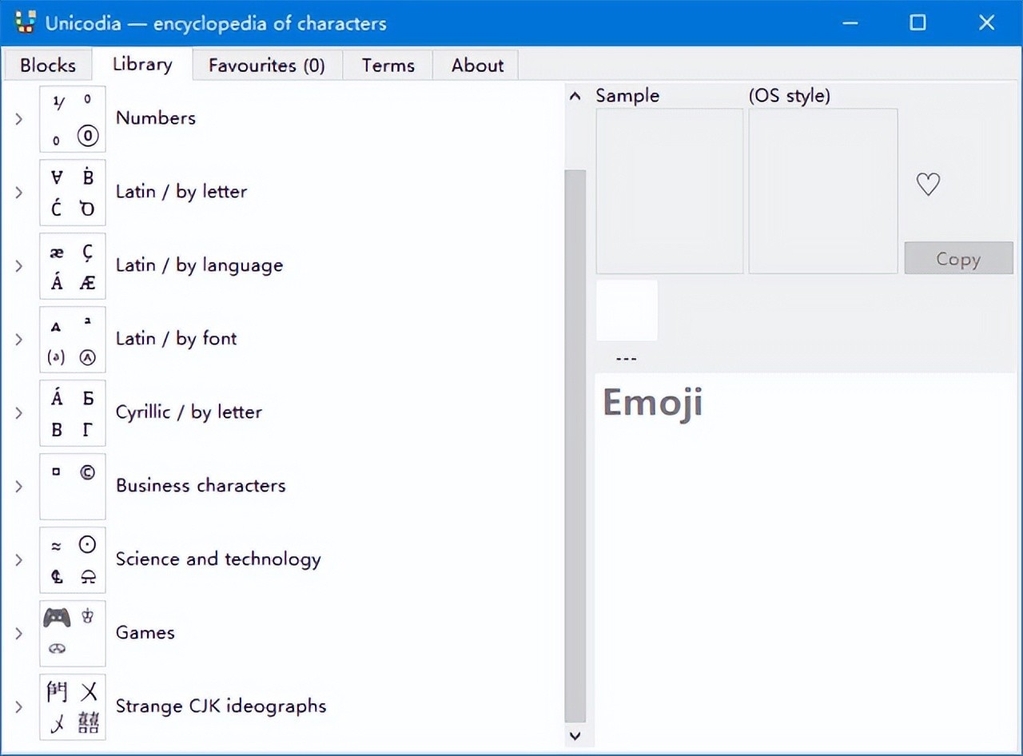Image resolution: width=1023 pixels, height=756 pixels.
Task: Click the Cyrillic by letter icon
Action: [72, 413]
